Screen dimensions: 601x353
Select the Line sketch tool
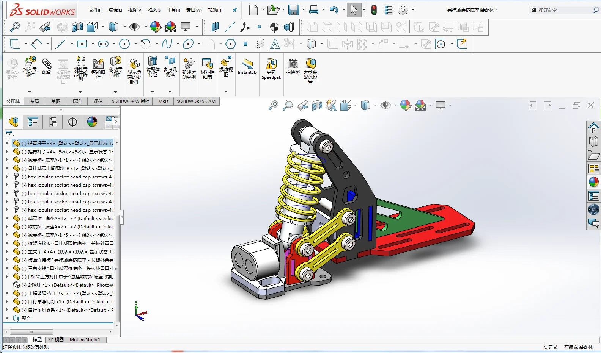(61, 44)
